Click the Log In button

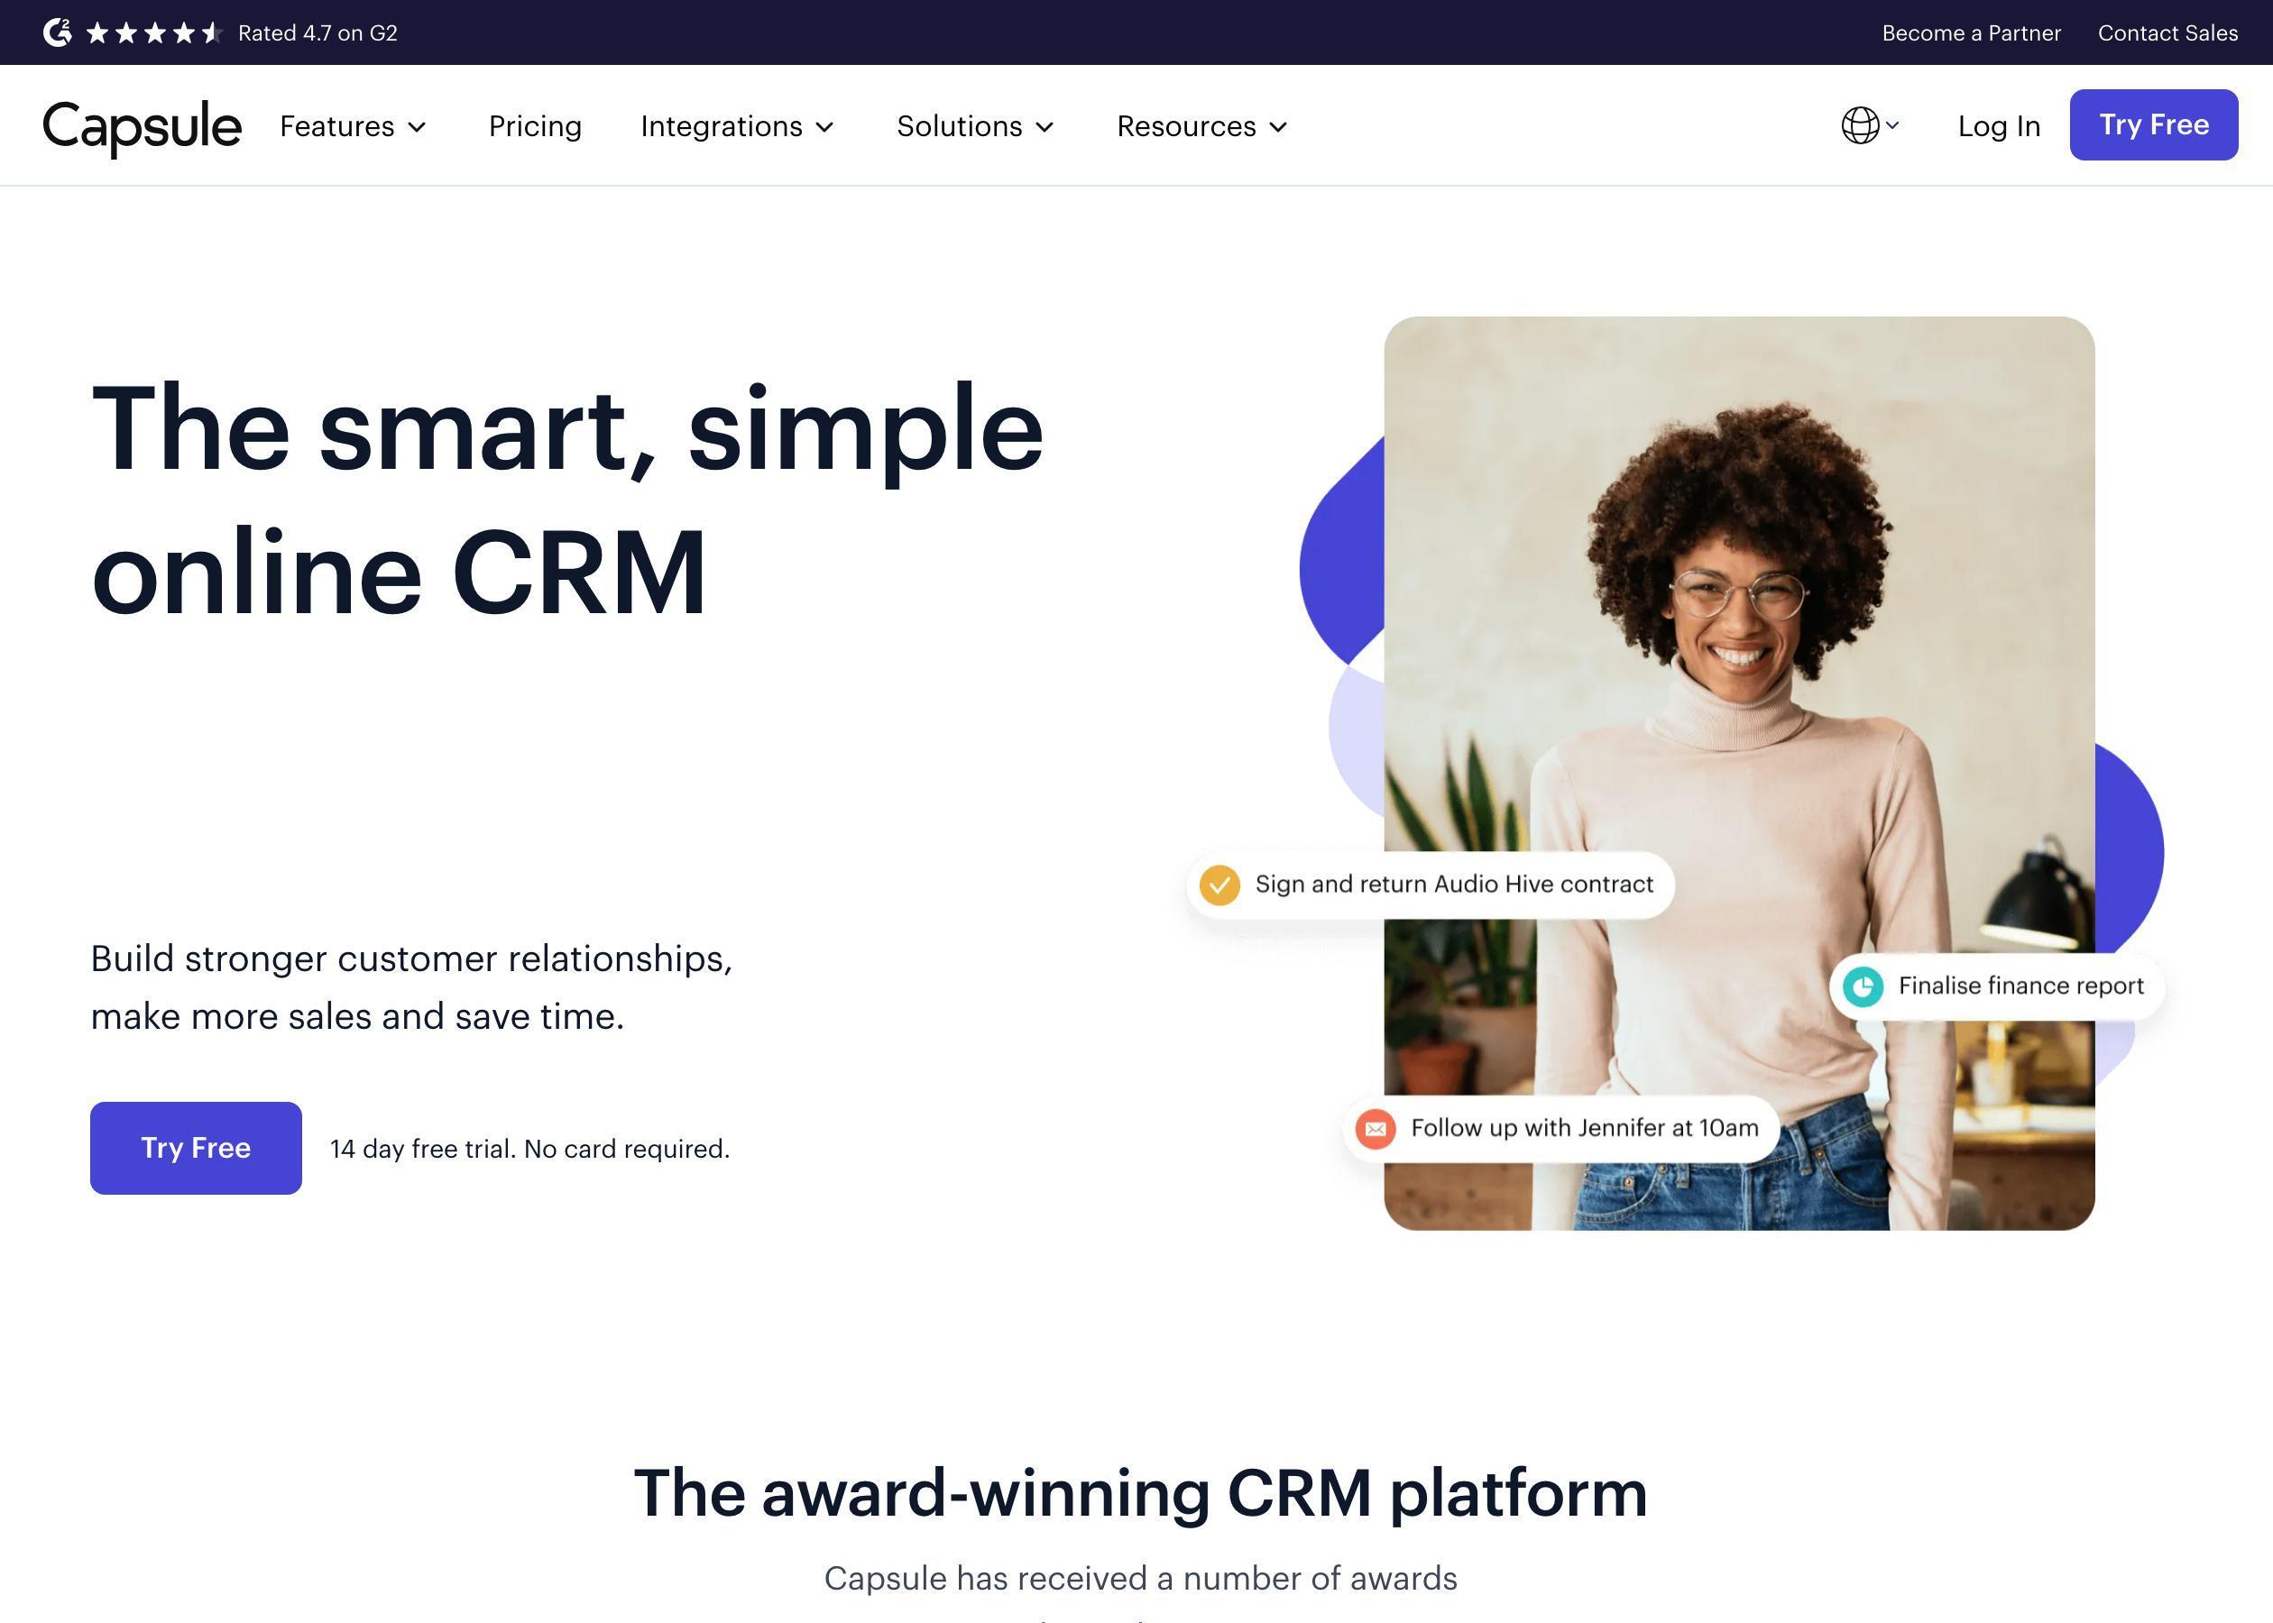tap(1999, 123)
